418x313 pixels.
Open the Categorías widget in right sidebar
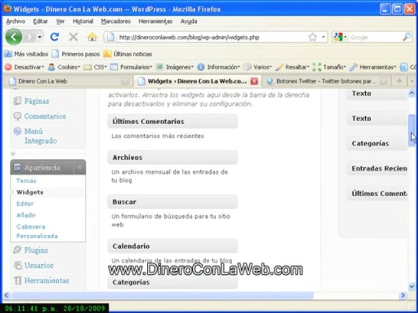click(377, 143)
